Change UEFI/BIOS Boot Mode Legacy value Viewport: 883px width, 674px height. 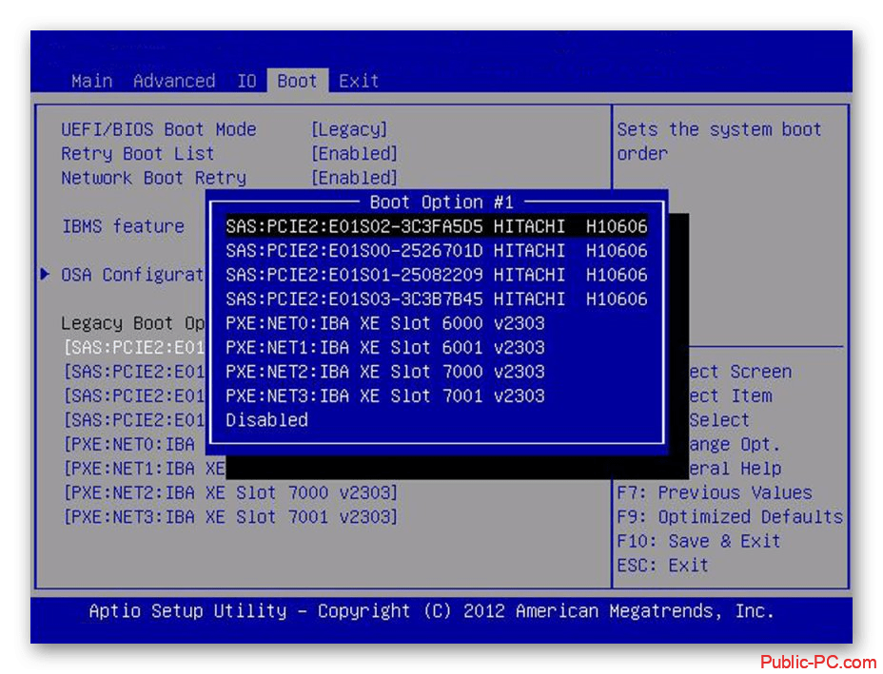tap(349, 129)
